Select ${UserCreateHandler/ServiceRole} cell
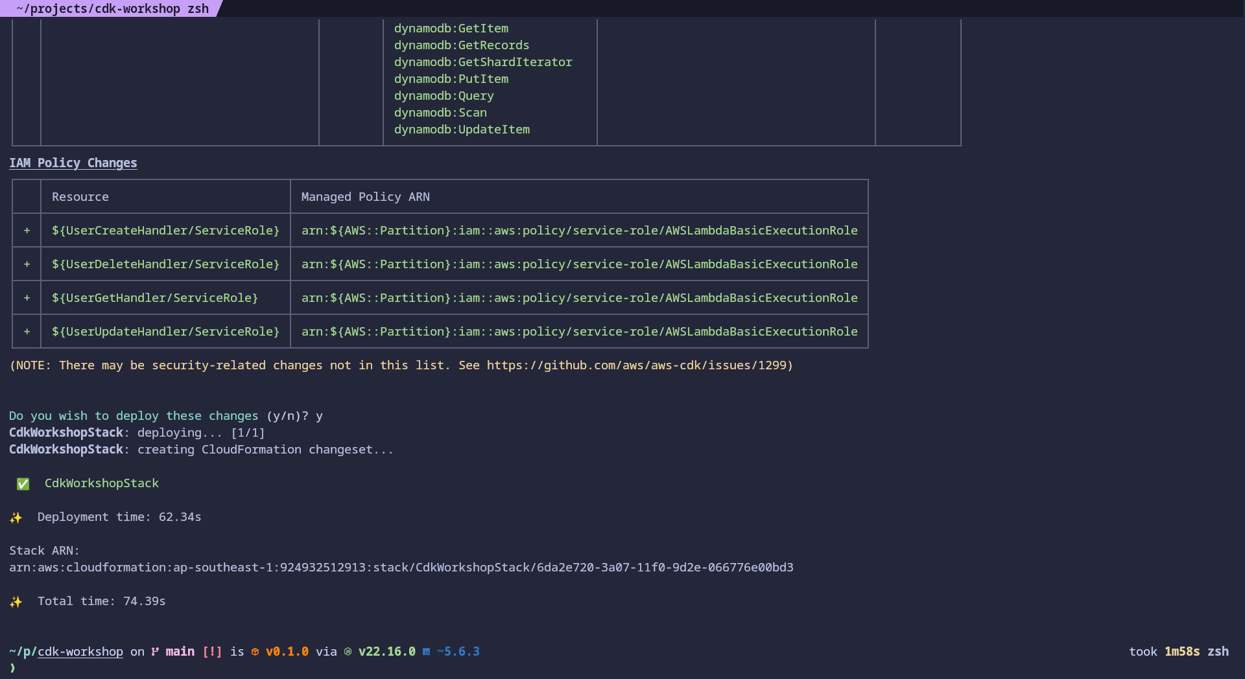Viewport: 1245px width, 679px height. point(166,231)
